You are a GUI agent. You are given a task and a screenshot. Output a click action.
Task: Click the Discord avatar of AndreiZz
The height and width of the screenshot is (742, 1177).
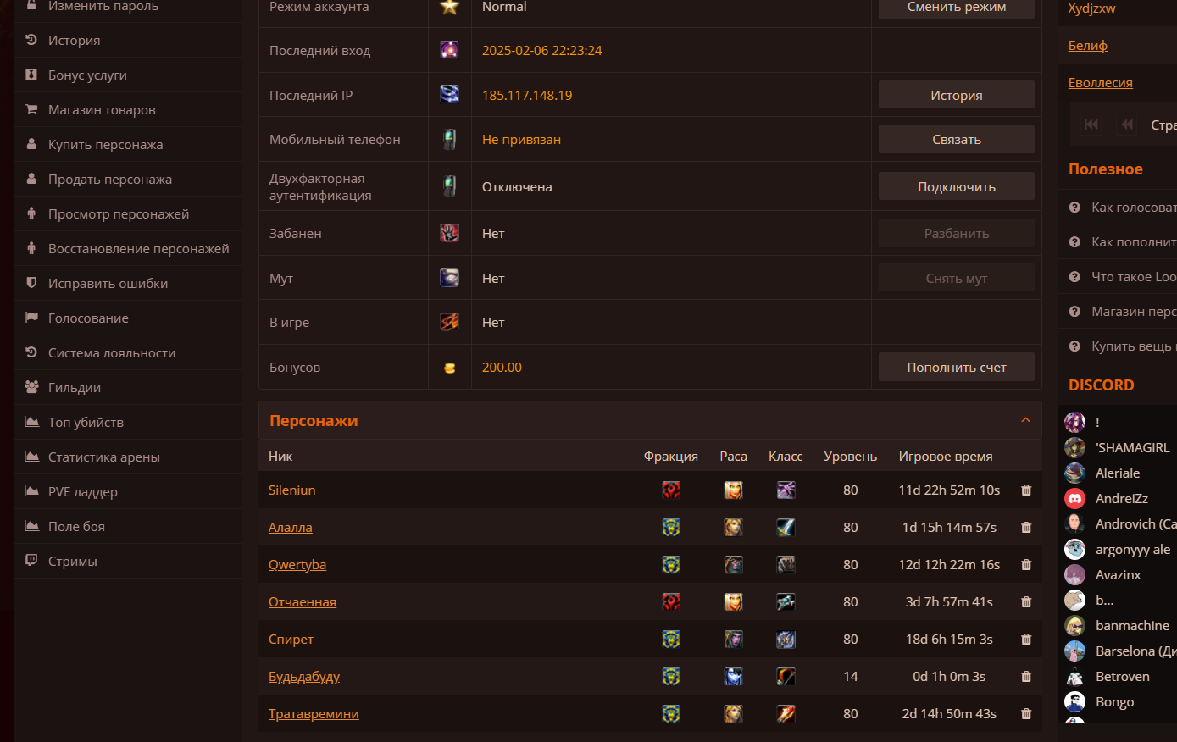[x=1075, y=499]
